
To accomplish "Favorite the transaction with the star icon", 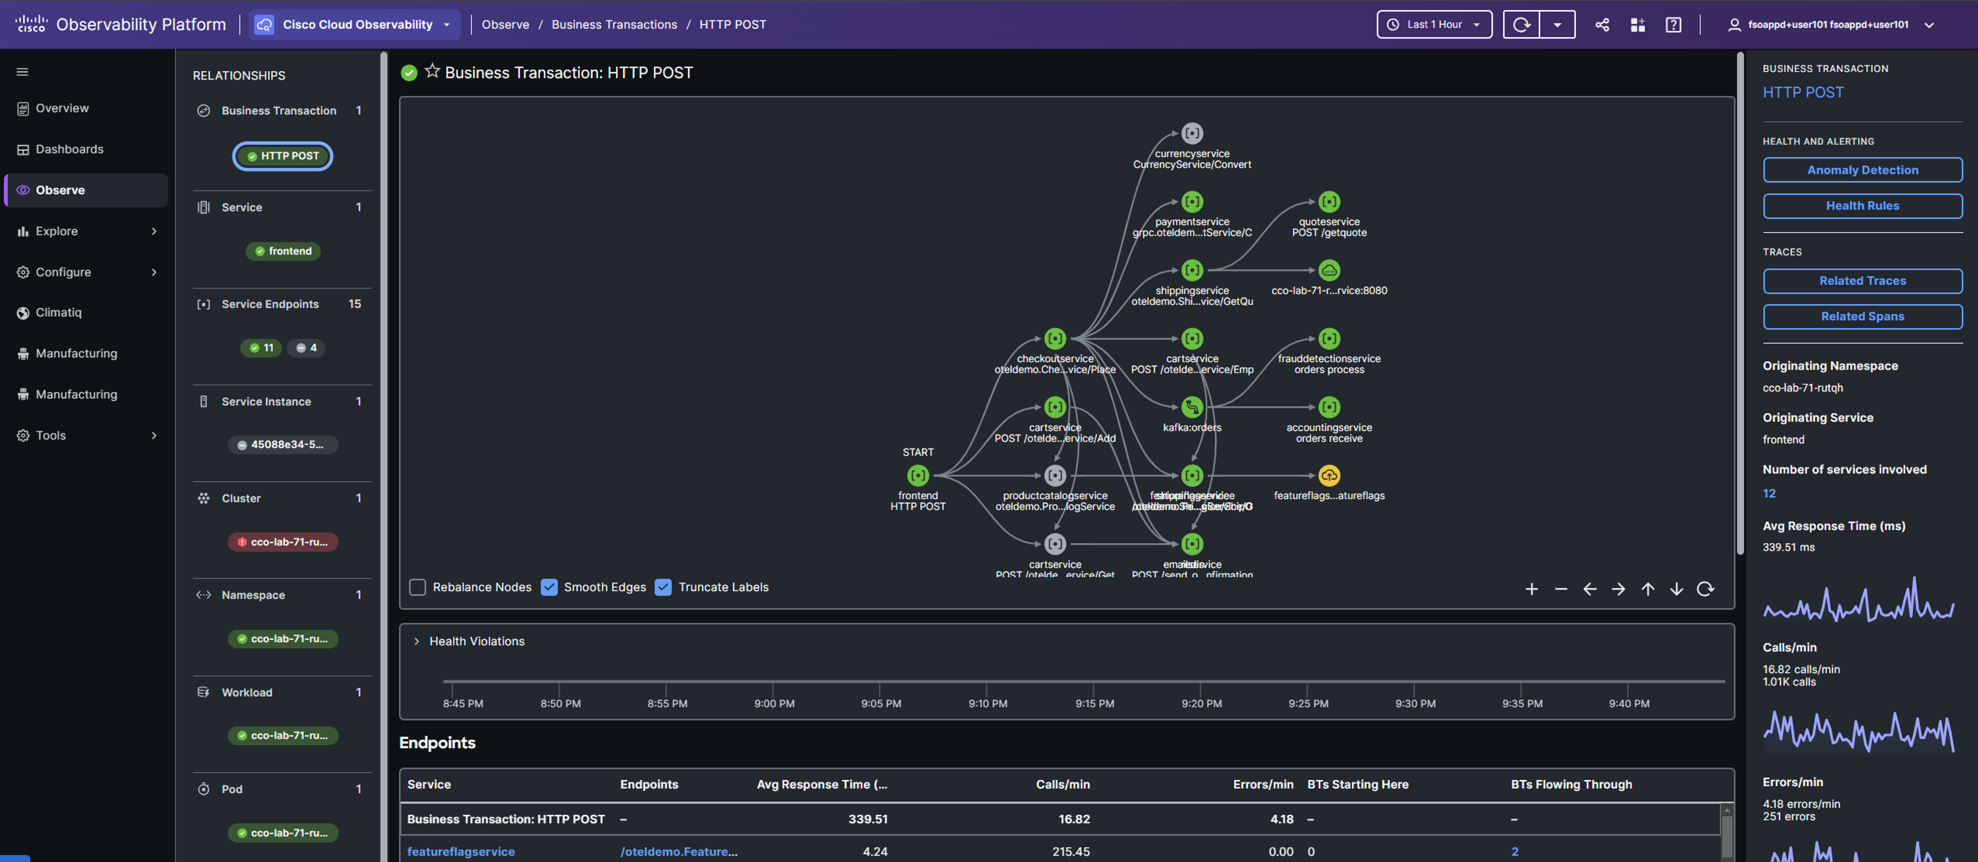I will (x=432, y=71).
